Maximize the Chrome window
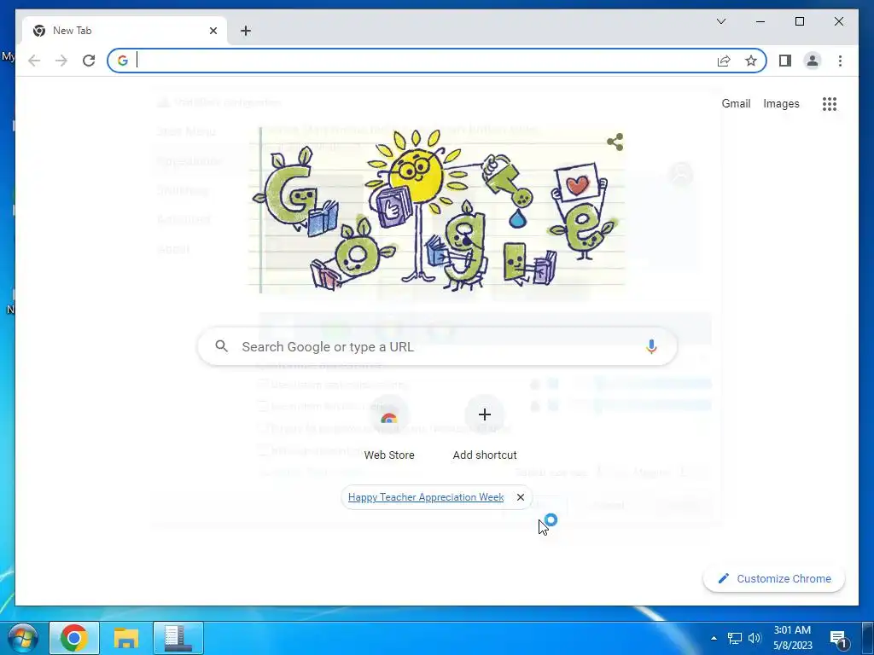Screen dimensions: 874x655 (799, 21)
